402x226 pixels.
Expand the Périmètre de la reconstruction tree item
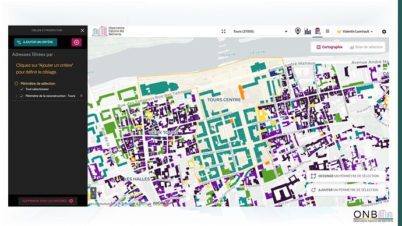click(x=16, y=96)
